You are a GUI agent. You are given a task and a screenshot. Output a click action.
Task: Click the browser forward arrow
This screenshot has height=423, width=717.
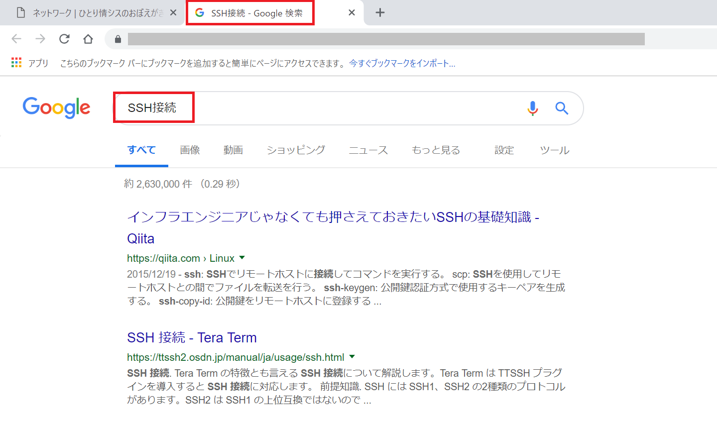tap(40, 39)
